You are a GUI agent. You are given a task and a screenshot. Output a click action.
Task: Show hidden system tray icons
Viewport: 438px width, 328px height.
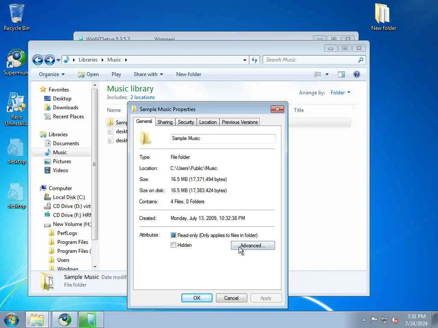tap(364, 320)
